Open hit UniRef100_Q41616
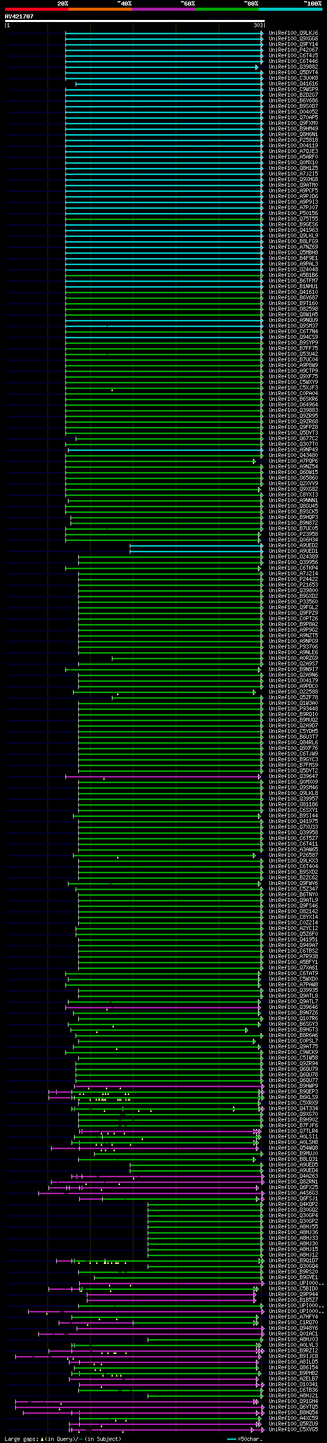Screen dimensions: 327x1443 [293, 83]
